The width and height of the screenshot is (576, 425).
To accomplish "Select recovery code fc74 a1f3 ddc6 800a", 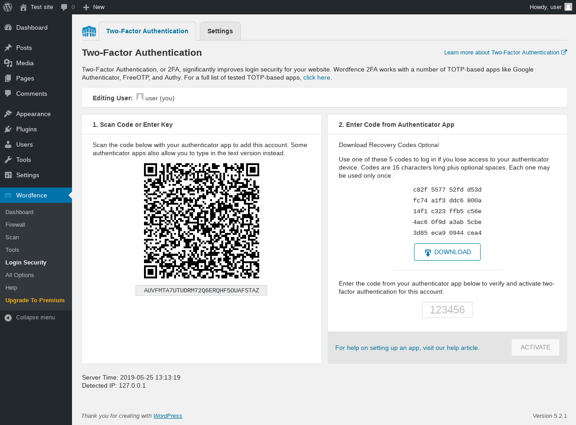I will click(x=447, y=201).
